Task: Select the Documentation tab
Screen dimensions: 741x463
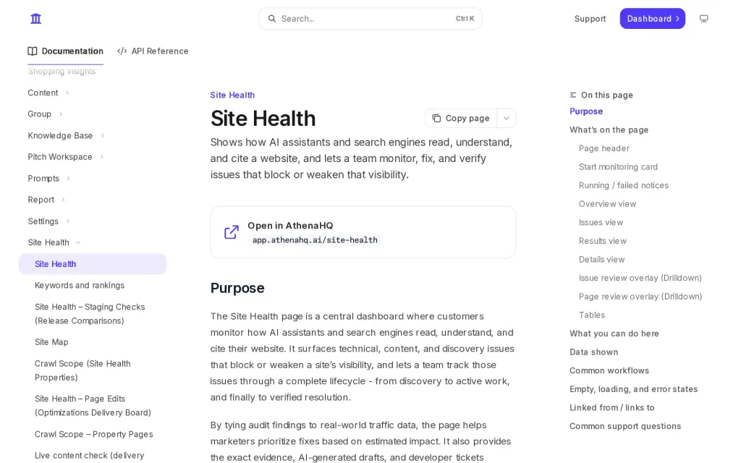Action: pos(66,51)
